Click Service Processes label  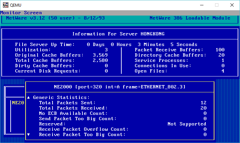coord(162,60)
